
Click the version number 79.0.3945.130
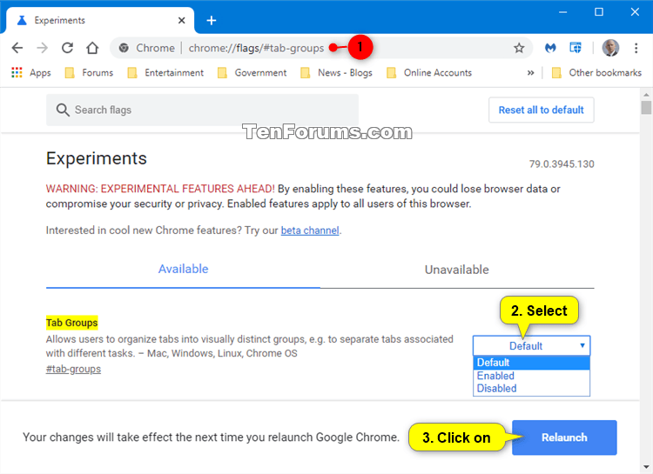tap(562, 164)
